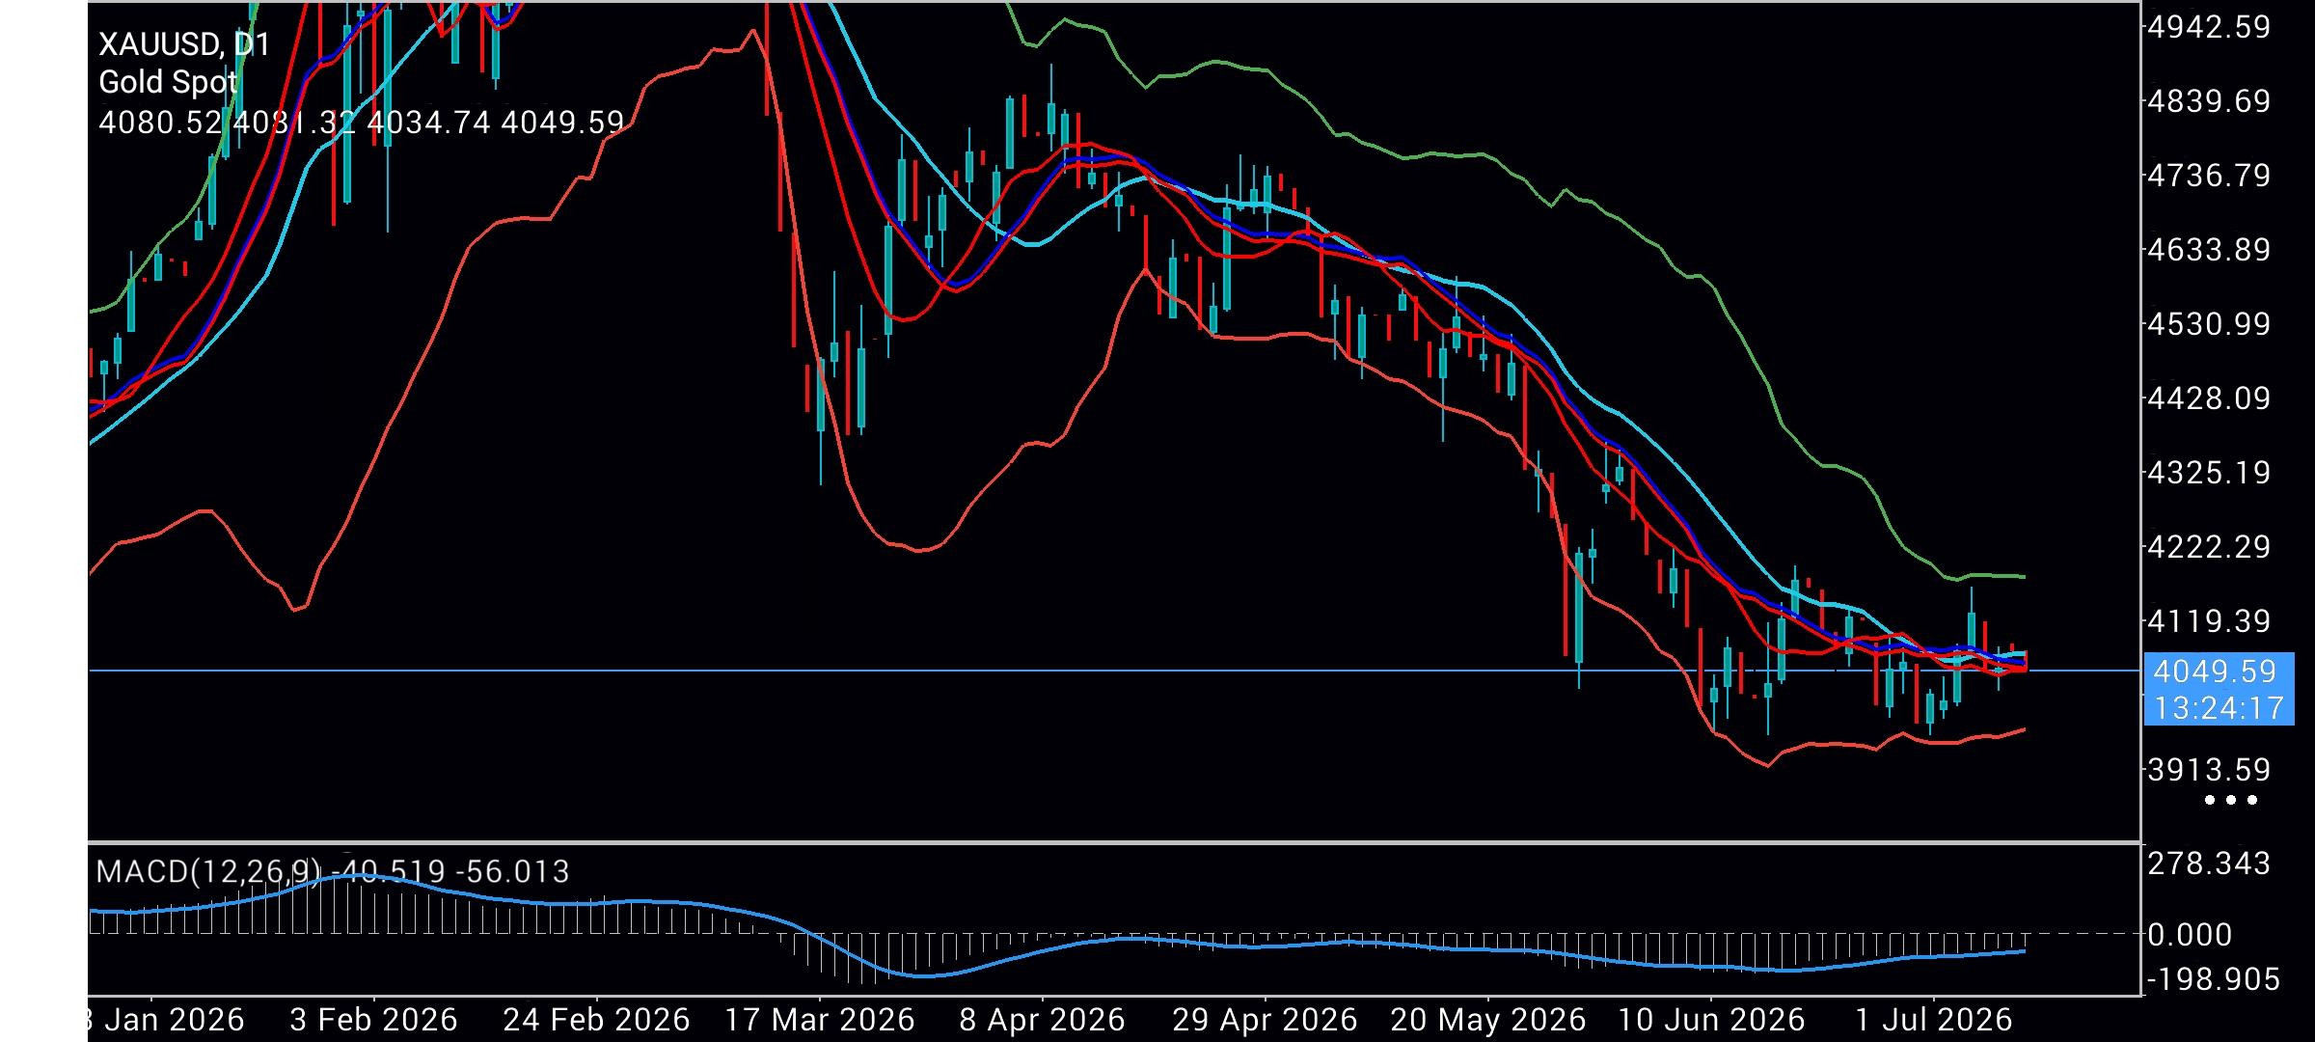Click price scale value 4325.19
The image size is (2315, 1042).
click(x=2208, y=473)
